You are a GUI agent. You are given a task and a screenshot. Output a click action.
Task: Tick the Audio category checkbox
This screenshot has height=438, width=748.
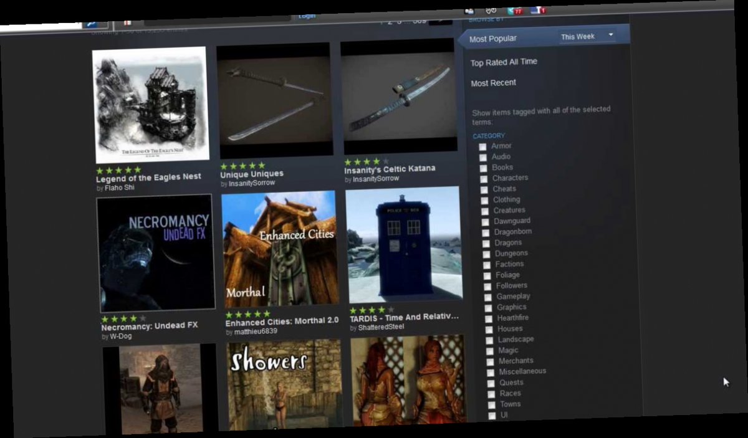pos(482,157)
